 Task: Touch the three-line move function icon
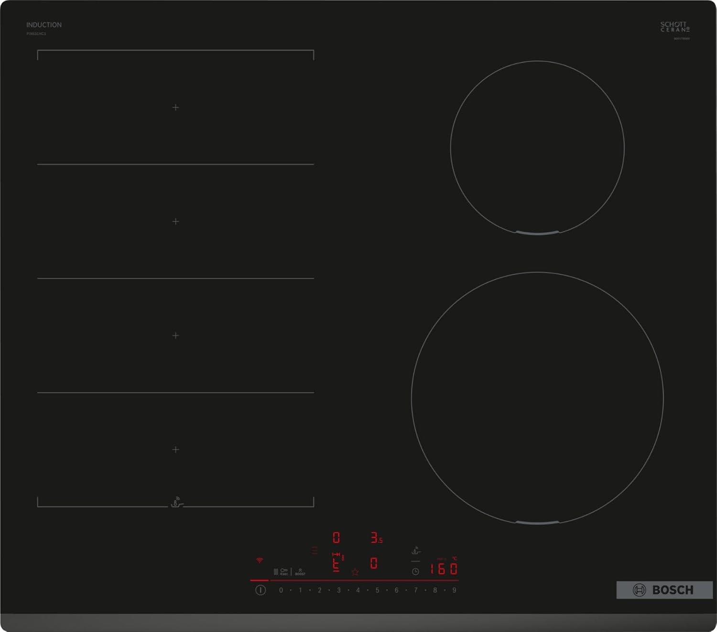point(314,550)
